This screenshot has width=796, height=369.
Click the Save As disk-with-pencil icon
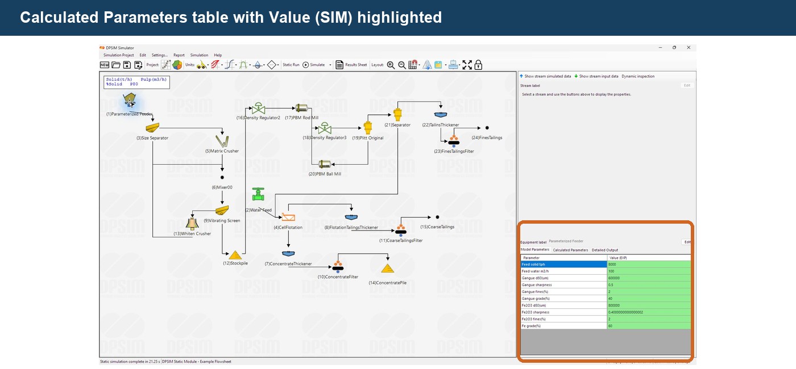[138, 65]
